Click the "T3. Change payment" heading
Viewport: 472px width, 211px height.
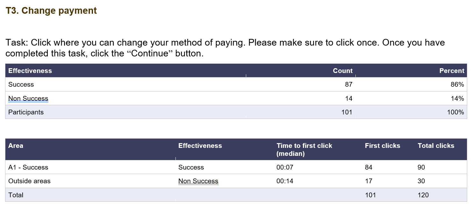pos(51,11)
